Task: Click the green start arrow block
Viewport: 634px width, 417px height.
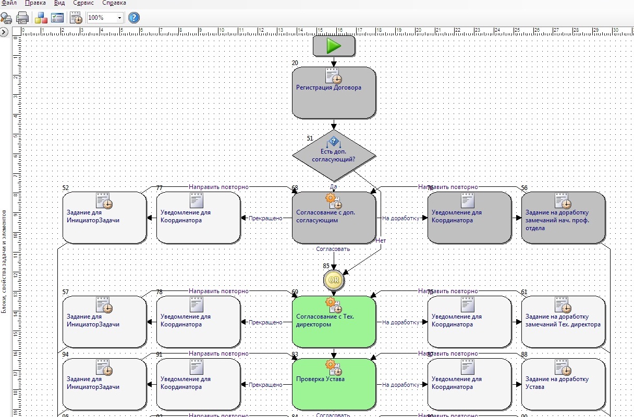Action: (x=334, y=46)
